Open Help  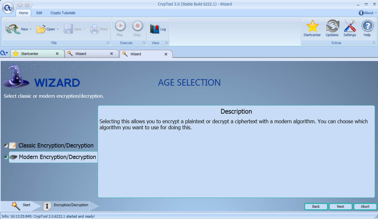click(367, 28)
